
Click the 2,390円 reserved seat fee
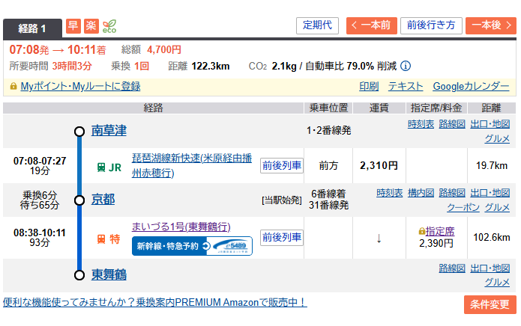click(x=436, y=244)
